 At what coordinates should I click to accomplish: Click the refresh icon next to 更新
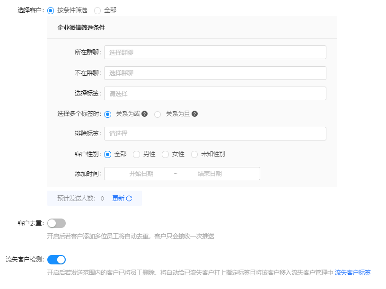point(129,198)
